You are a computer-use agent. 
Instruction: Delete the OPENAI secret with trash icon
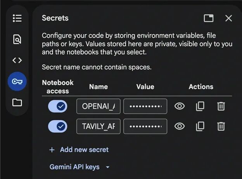[221, 106]
